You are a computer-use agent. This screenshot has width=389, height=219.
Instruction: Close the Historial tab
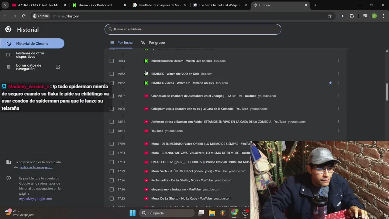coord(306,5)
